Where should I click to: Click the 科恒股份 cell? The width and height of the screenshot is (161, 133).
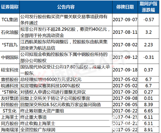tap(10, 105)
